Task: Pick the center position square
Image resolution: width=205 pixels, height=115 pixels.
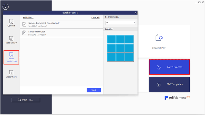Action: 120,48
